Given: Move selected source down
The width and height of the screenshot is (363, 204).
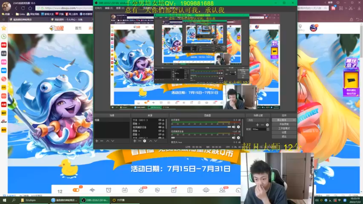Looking at the screenshot, I should coord(156,141).
